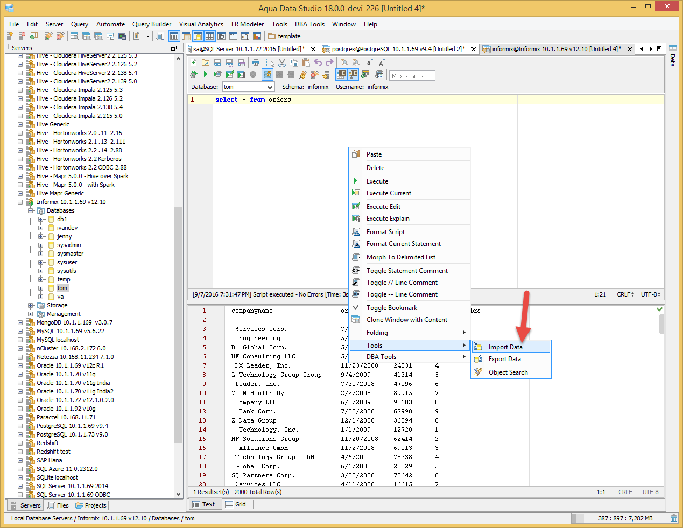Click the Execute green arrow toolbar icon
The width and height of the screenshot is (683, 528).
(x=205, y=74)
